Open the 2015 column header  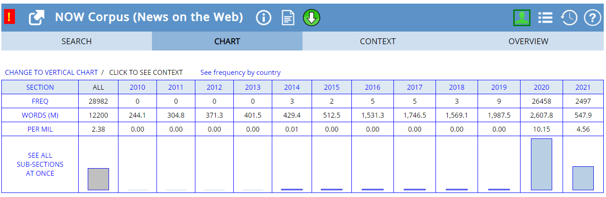[x=331, y=87]
